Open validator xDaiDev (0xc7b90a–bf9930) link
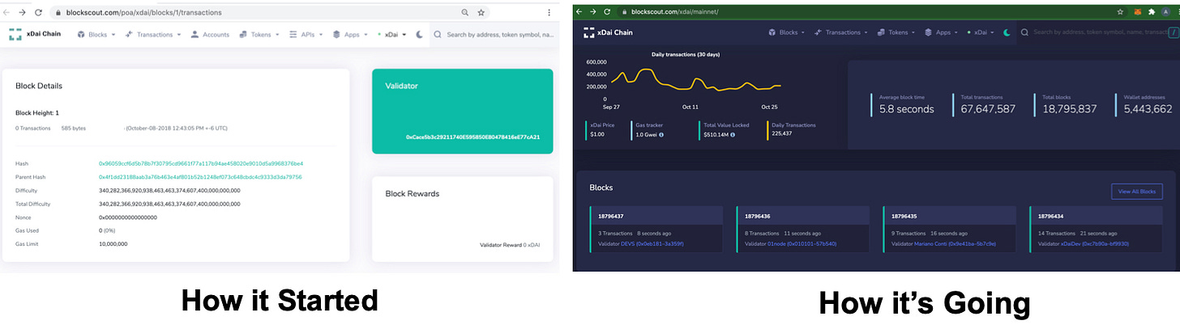The height and width of the screenshot is (329, 1180). [x=1095, y=243]
